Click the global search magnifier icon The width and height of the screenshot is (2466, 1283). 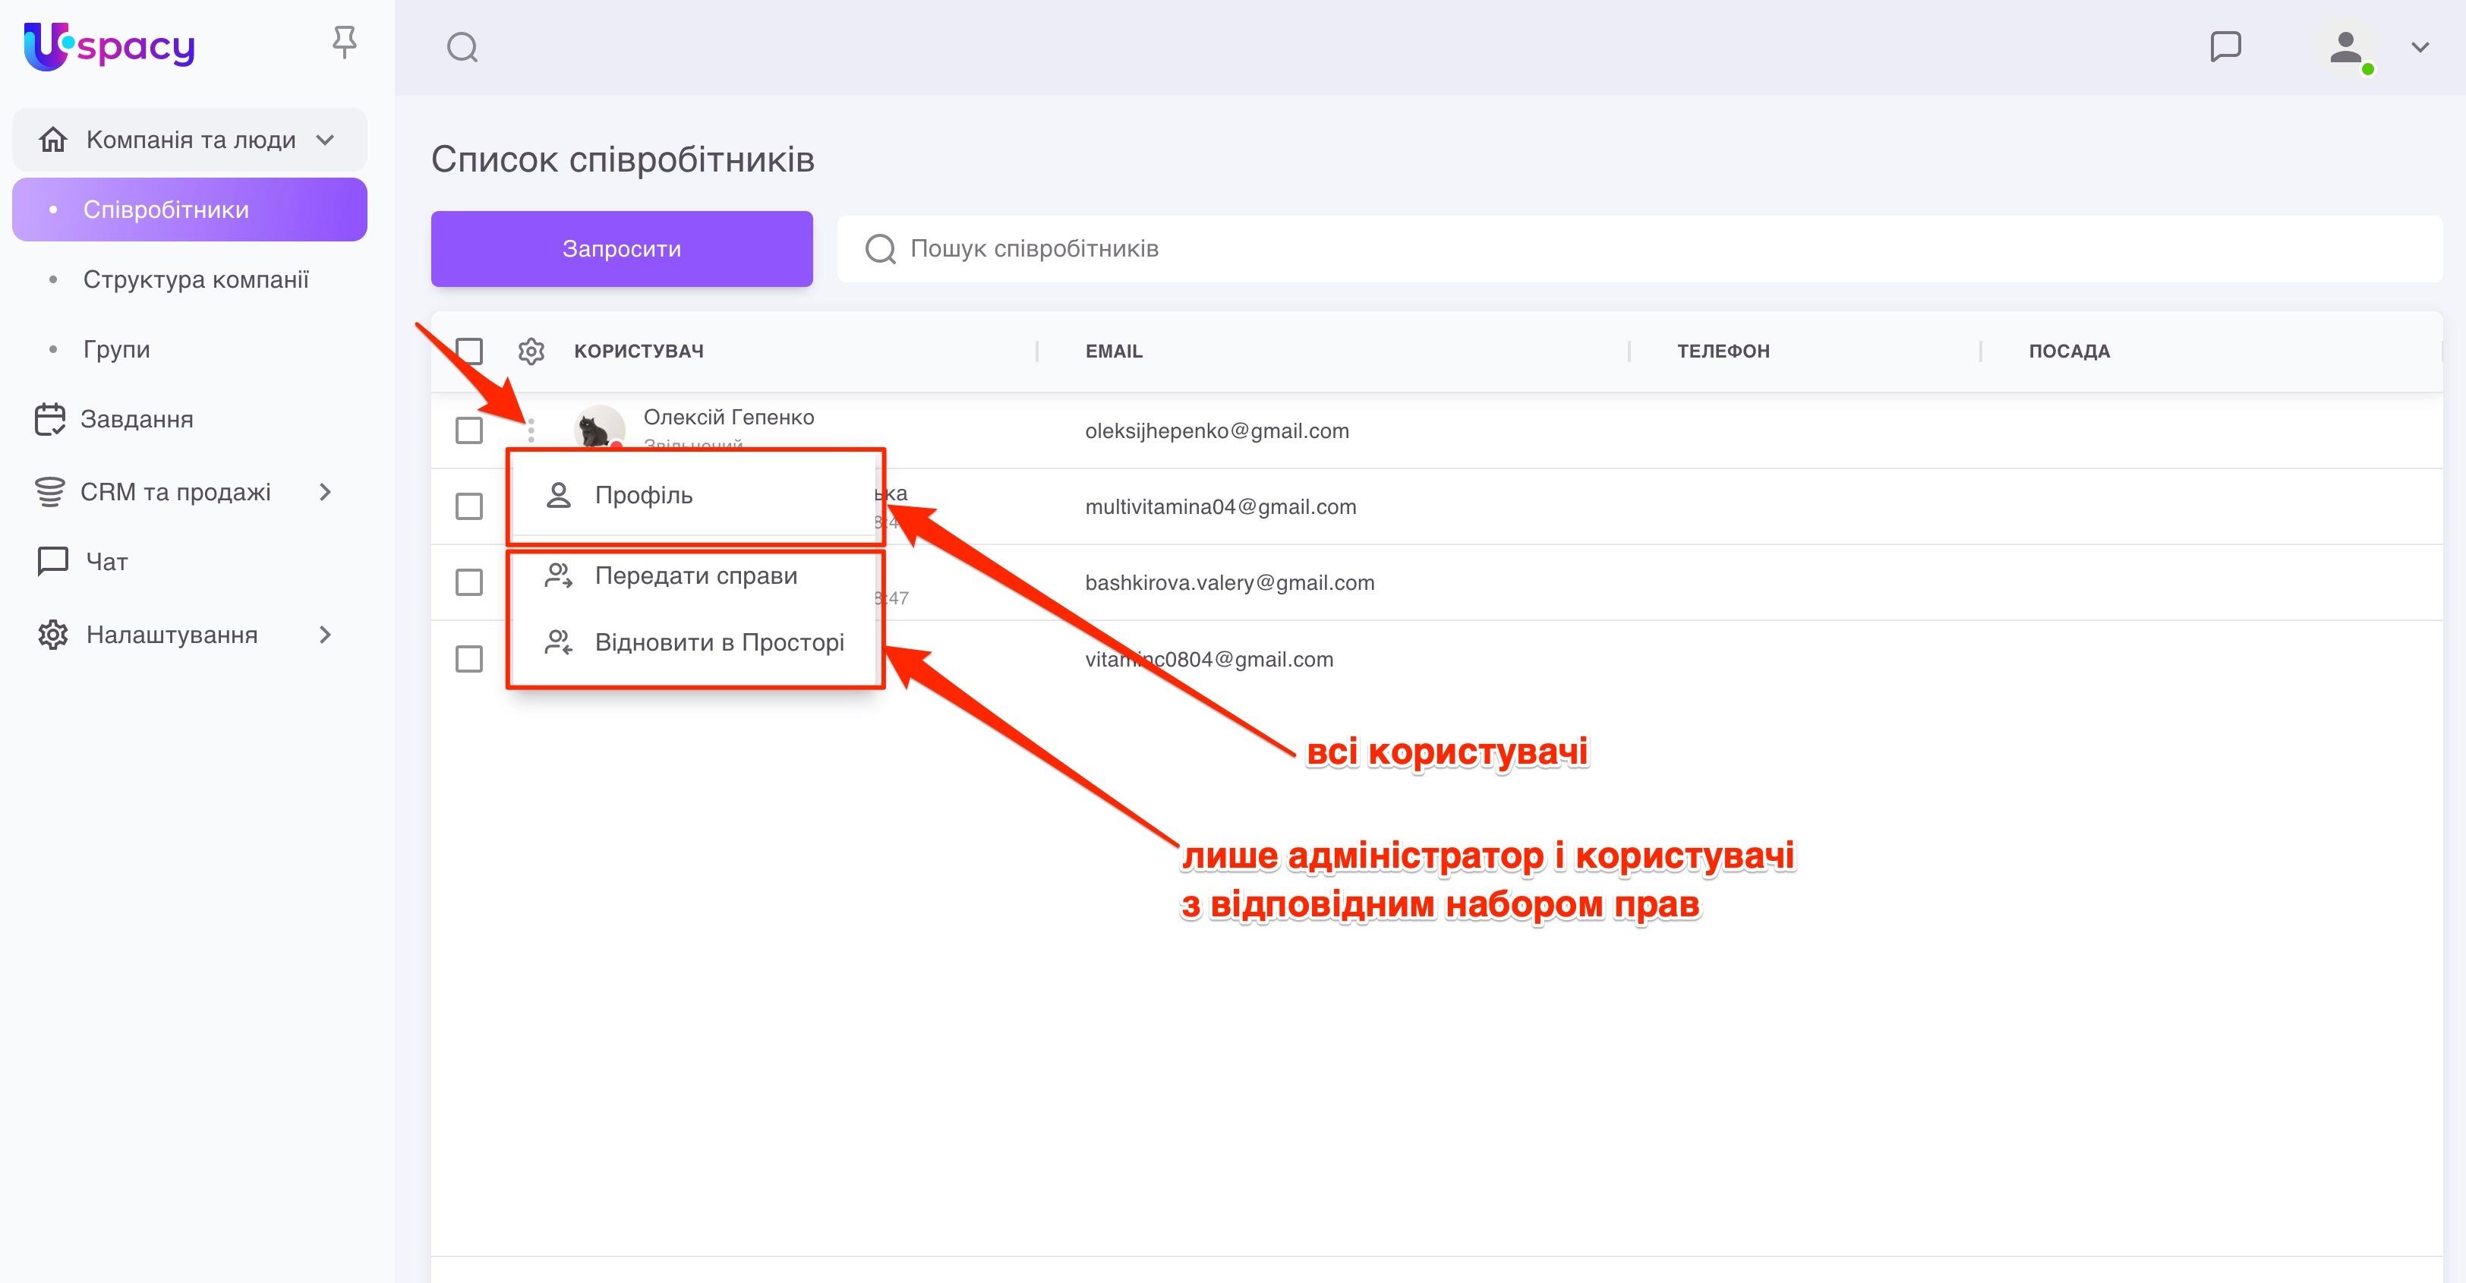(462, 47)
